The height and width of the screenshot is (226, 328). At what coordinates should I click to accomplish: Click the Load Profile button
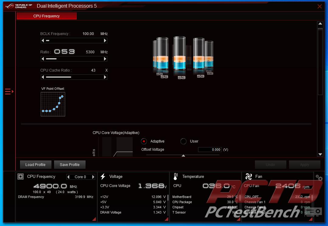pos(36,165)
